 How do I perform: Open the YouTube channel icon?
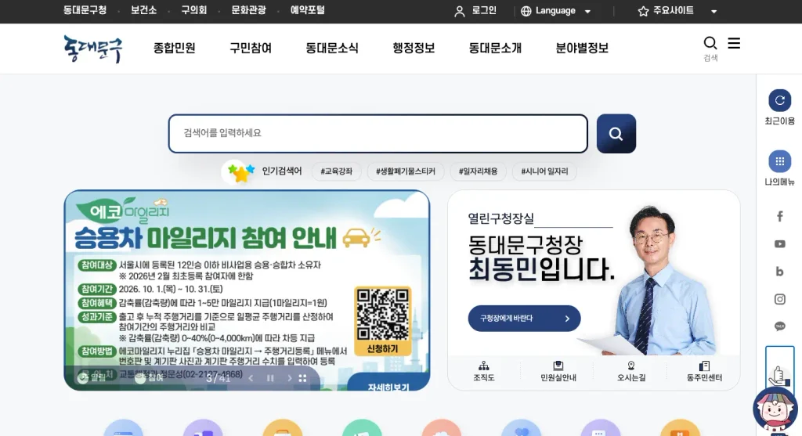pos(779,244)
